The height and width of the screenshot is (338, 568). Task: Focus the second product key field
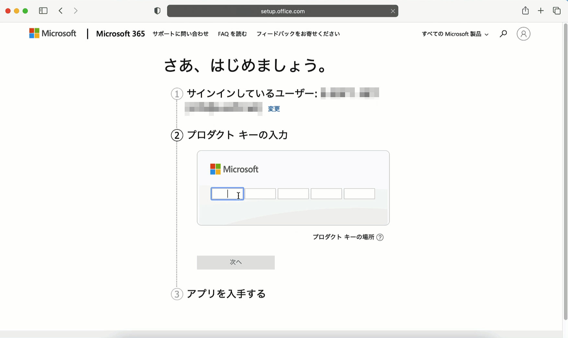pyautogui.click(x=260, y=194)
